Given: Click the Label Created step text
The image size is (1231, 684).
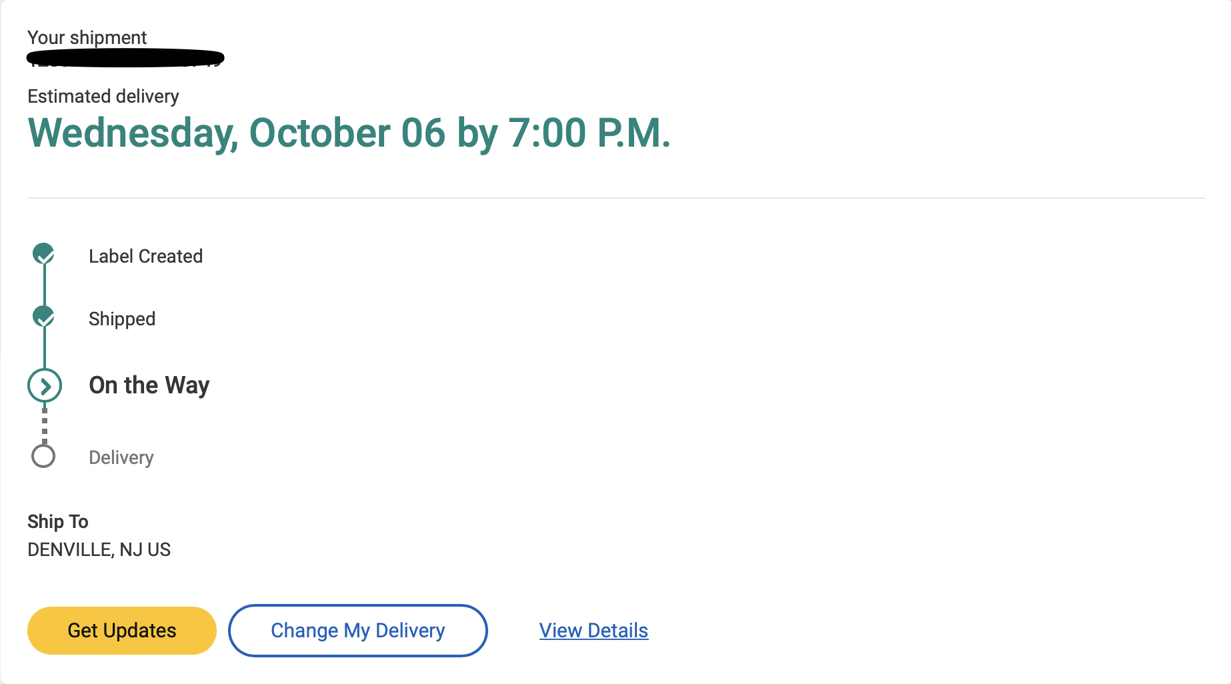Looking at the screenshot, I should pyautogui.click(x=145, y=257).
